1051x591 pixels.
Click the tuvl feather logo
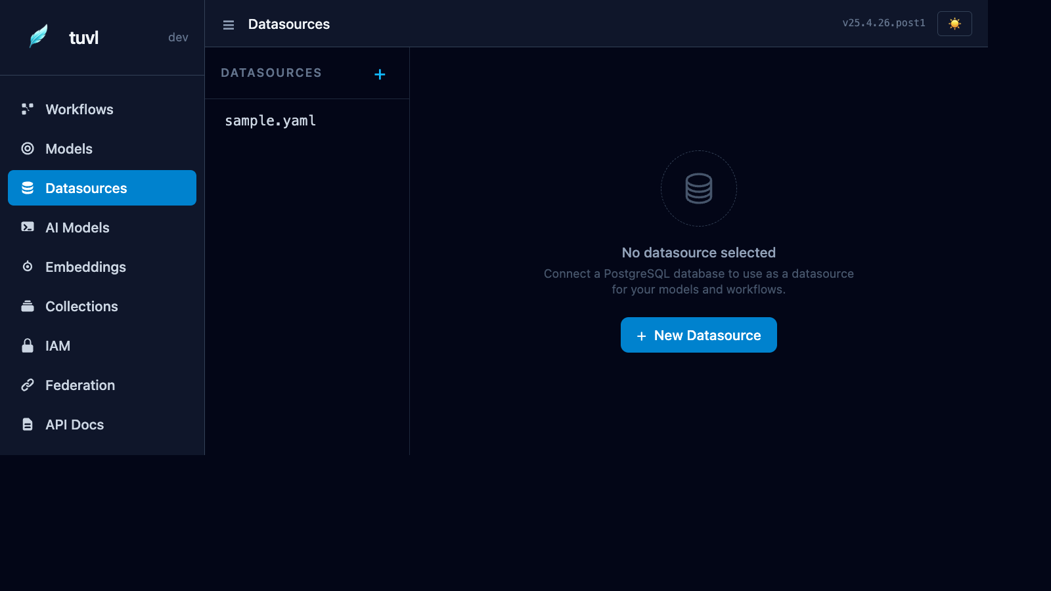click(x=39, y=37)
